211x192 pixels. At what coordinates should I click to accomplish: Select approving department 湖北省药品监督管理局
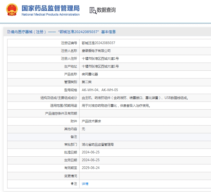click(98, 145)
